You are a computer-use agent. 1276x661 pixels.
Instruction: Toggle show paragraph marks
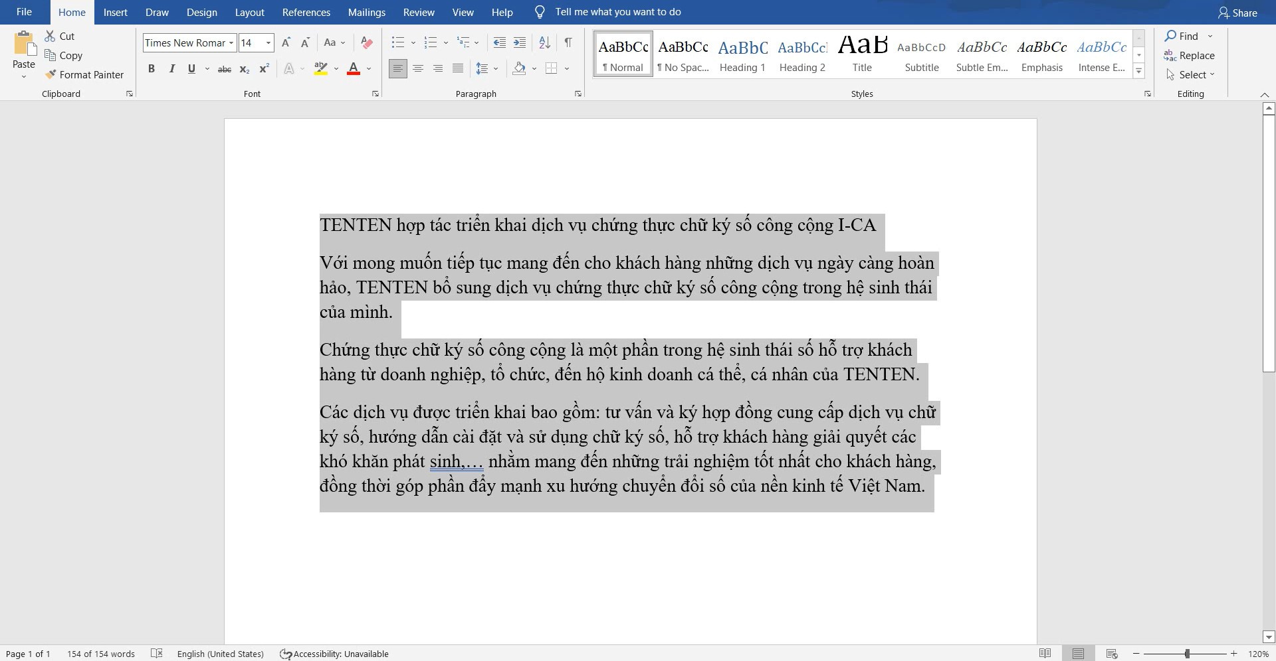tap(568, 43)
